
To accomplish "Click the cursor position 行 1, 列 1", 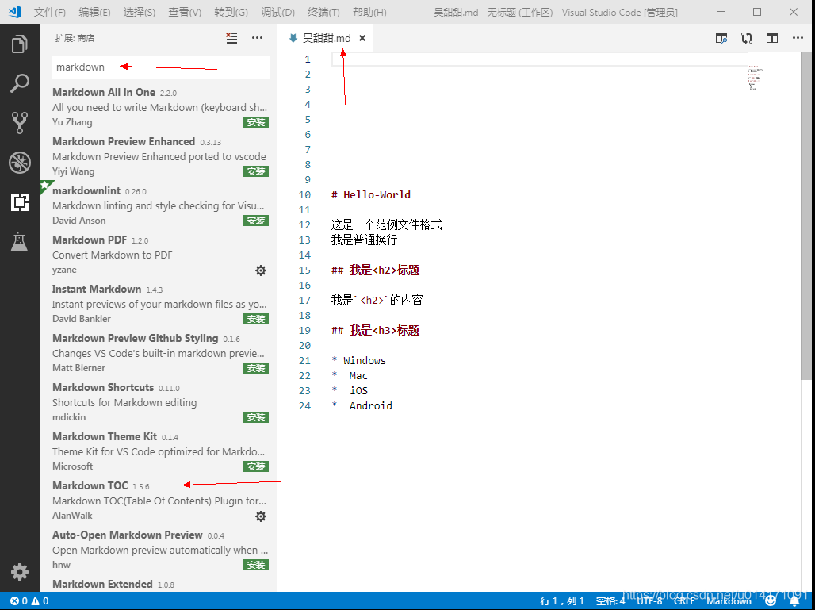I will click(562, 601).
